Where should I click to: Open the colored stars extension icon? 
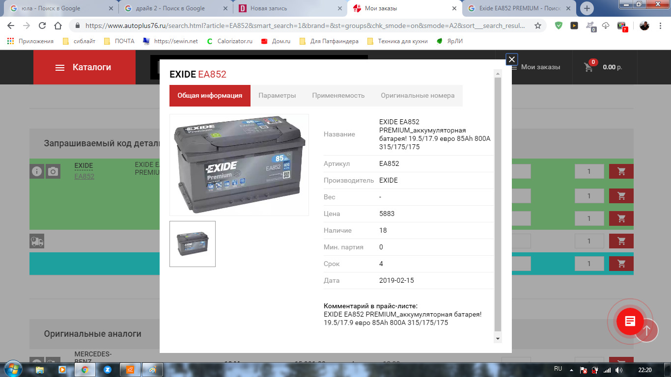[622, 27]
